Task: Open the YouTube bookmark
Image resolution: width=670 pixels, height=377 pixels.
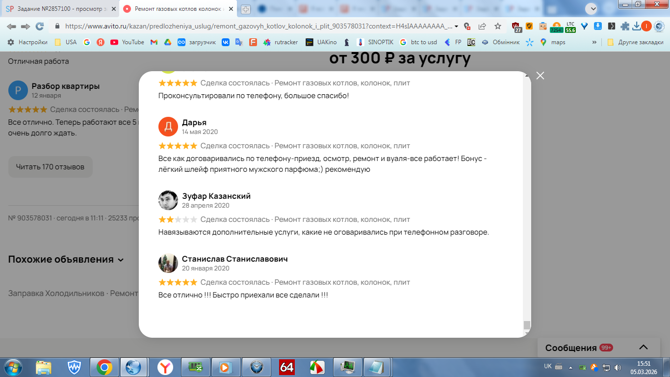Action: (x=127, y=42)
